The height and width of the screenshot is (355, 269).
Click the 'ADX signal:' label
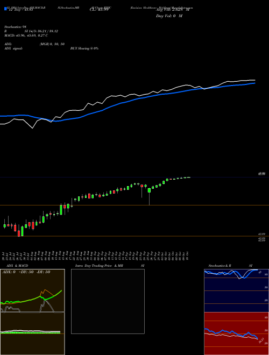pyautogui.click(x=13, y=48)
